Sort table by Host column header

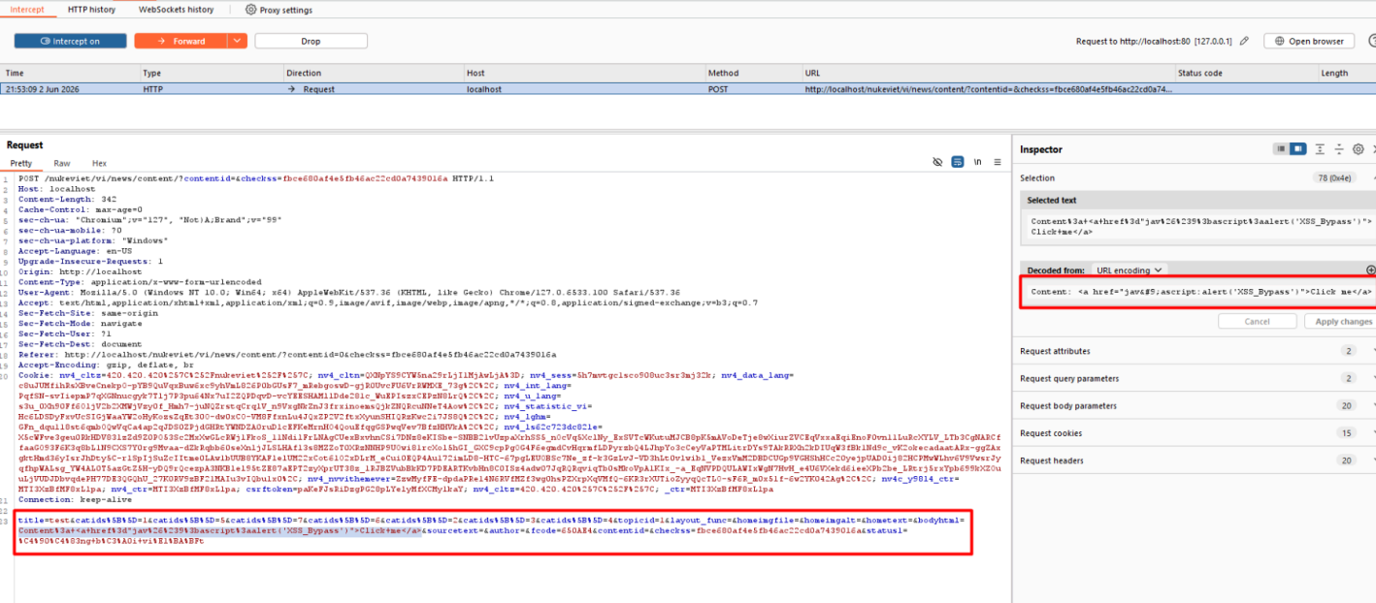(x=583, y=73)
